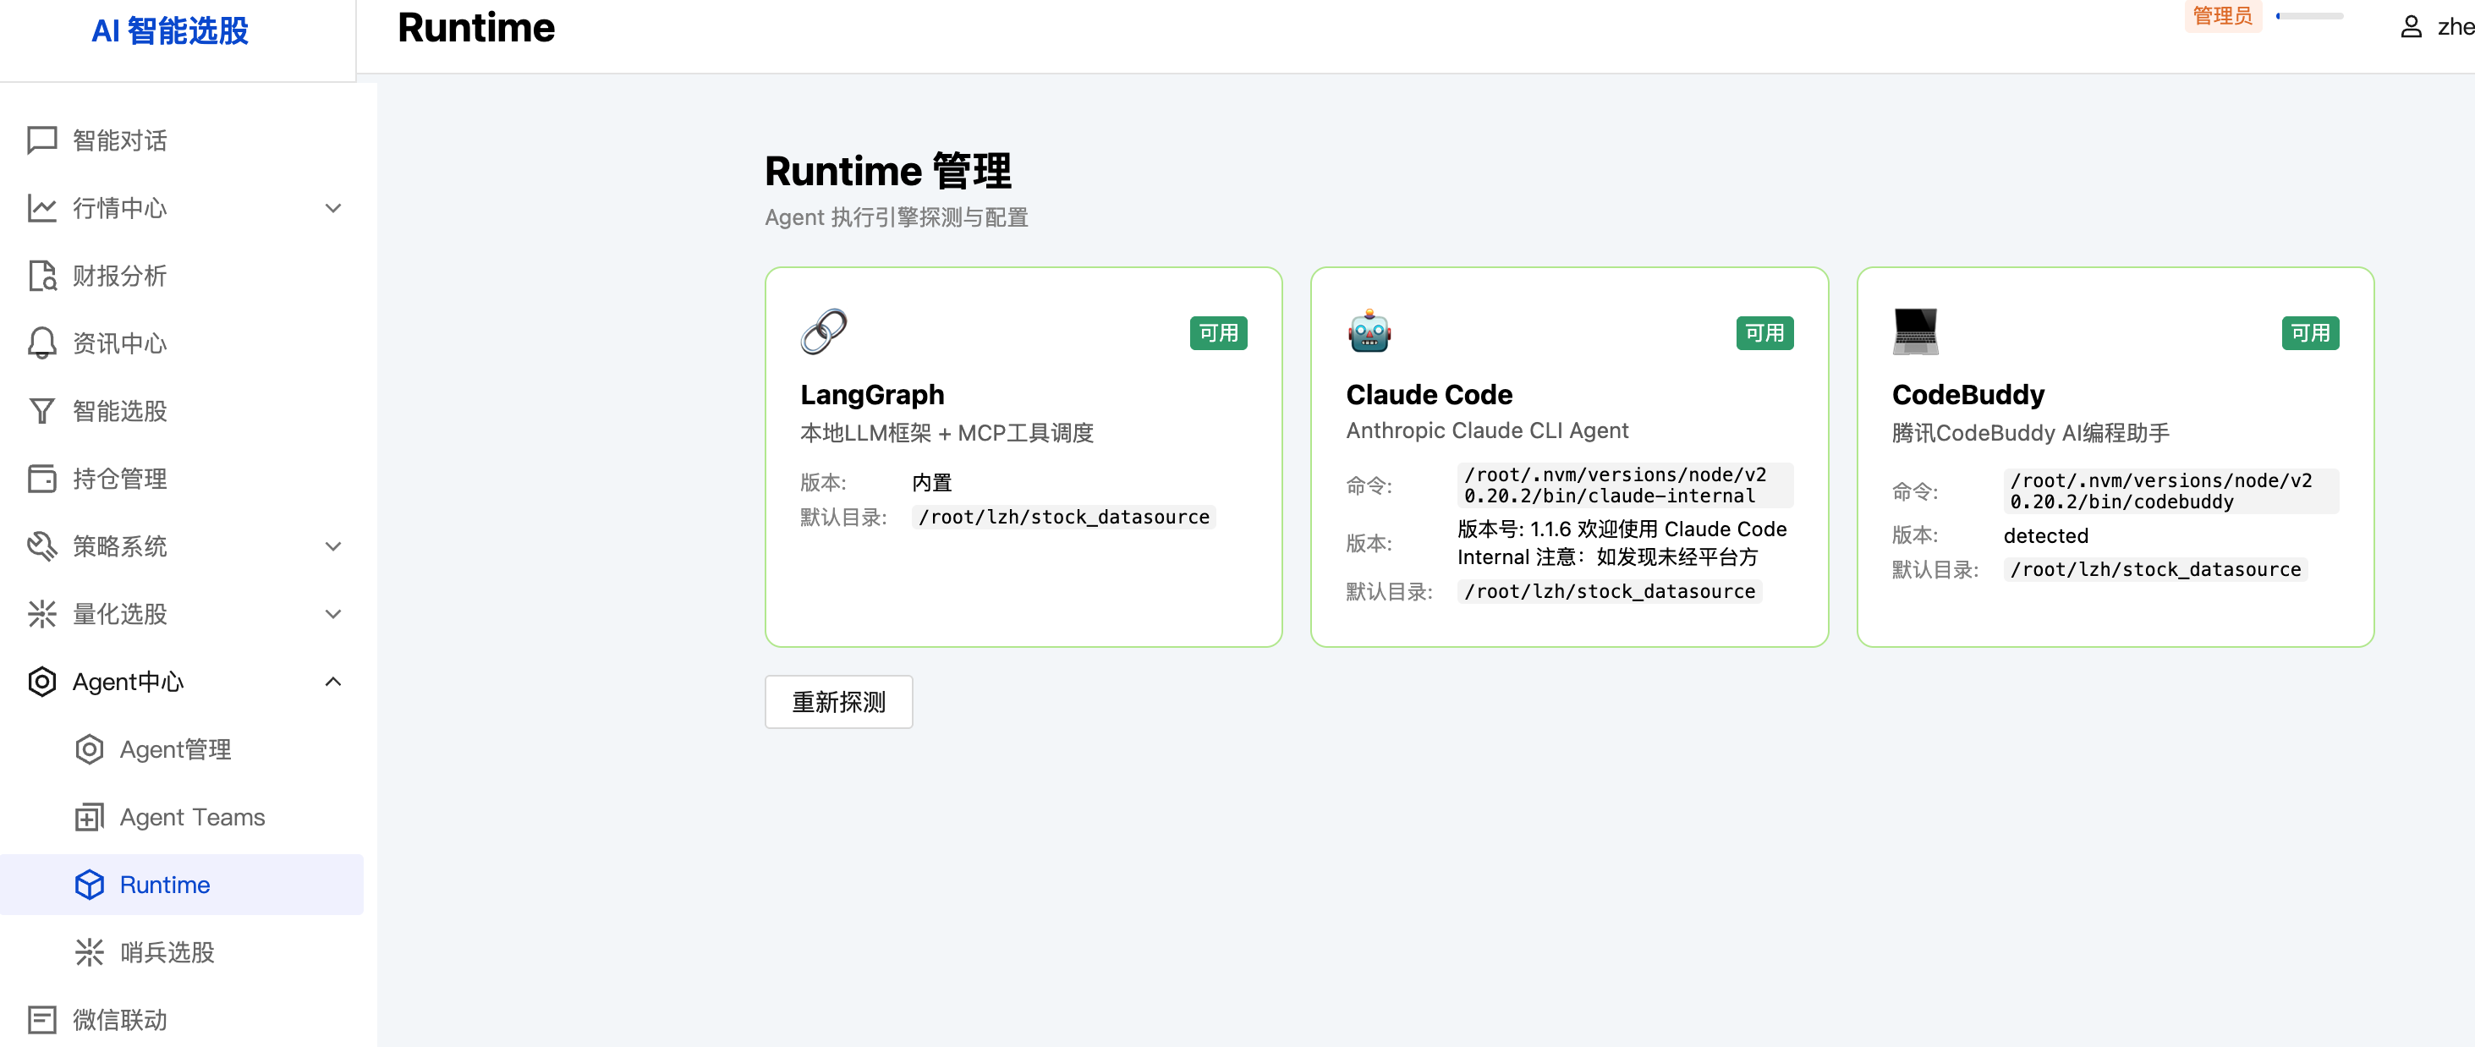Image resolution: width=2475 pixels, height=1047 pixels.
Task: Click the progress bar beside 管理员
Action: tap(2308, 15)
